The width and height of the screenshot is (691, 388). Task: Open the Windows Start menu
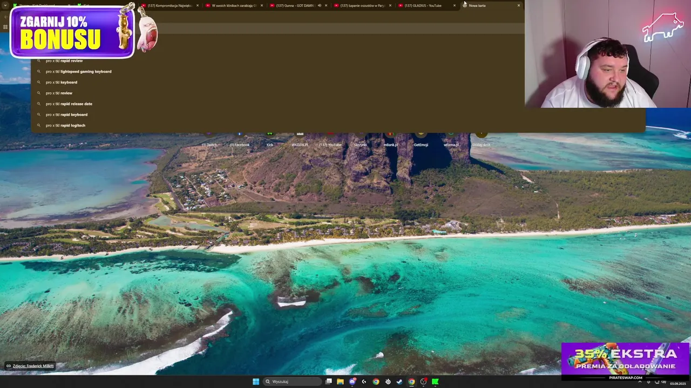pyautogui.click(x=256, y=382)
